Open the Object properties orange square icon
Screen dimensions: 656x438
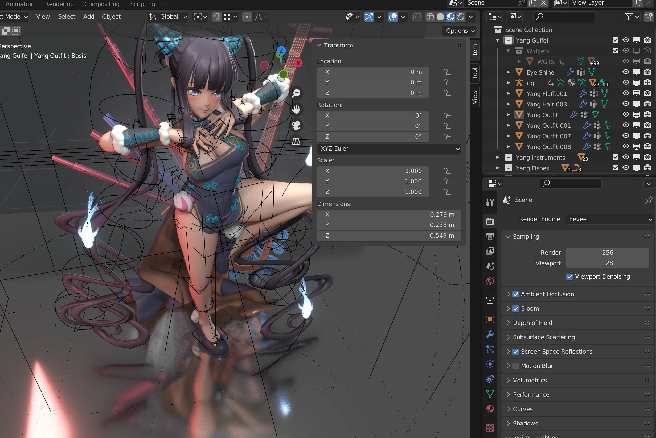pyautogui.click(x=490, y=319)
